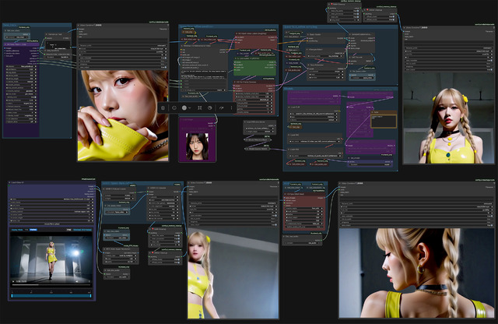
Task: Open the video player's three-dot menu
Action: (89, 281)
